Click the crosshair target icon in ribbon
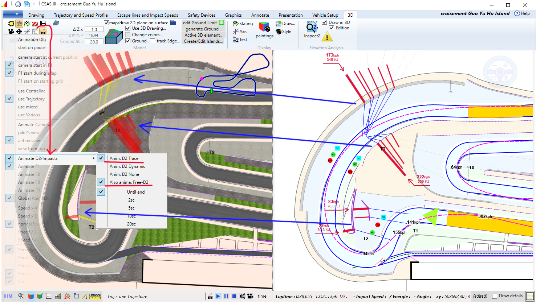 pyautogui.click(x=19, y=32)
